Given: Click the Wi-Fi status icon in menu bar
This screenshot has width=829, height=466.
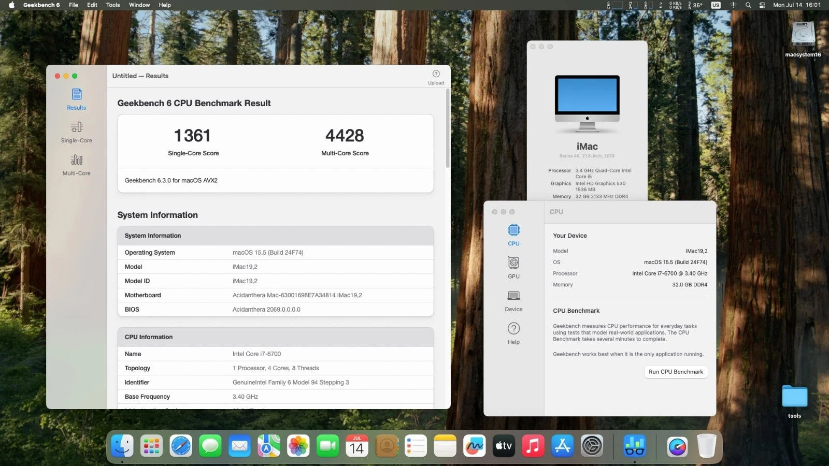Looking at the screenshot, I should [x=733, y=5].
